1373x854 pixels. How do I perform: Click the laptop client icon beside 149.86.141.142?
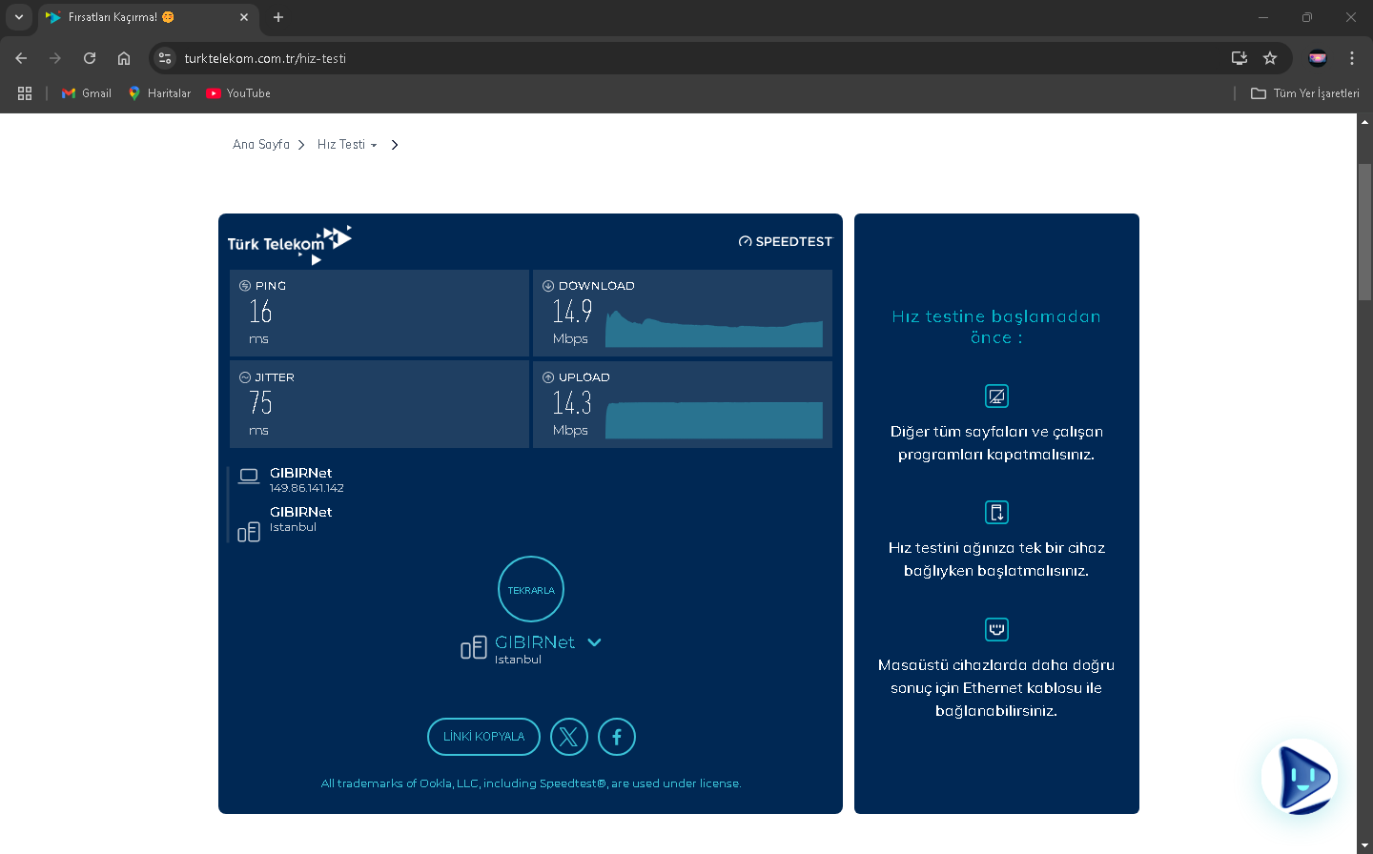(249, 476)
